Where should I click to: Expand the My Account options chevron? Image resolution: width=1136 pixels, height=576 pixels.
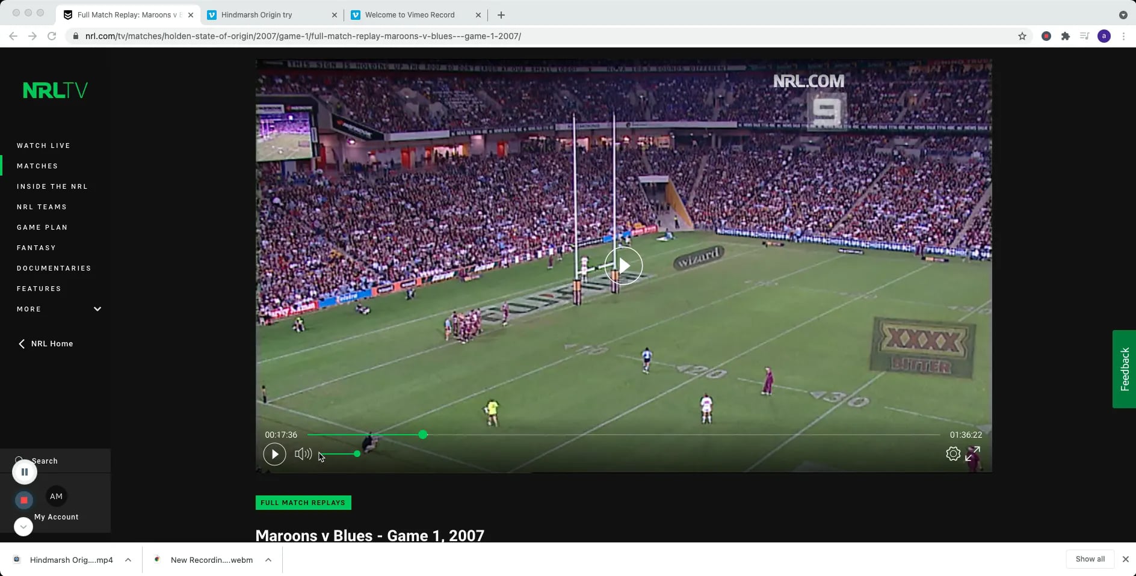click(23, 526)
